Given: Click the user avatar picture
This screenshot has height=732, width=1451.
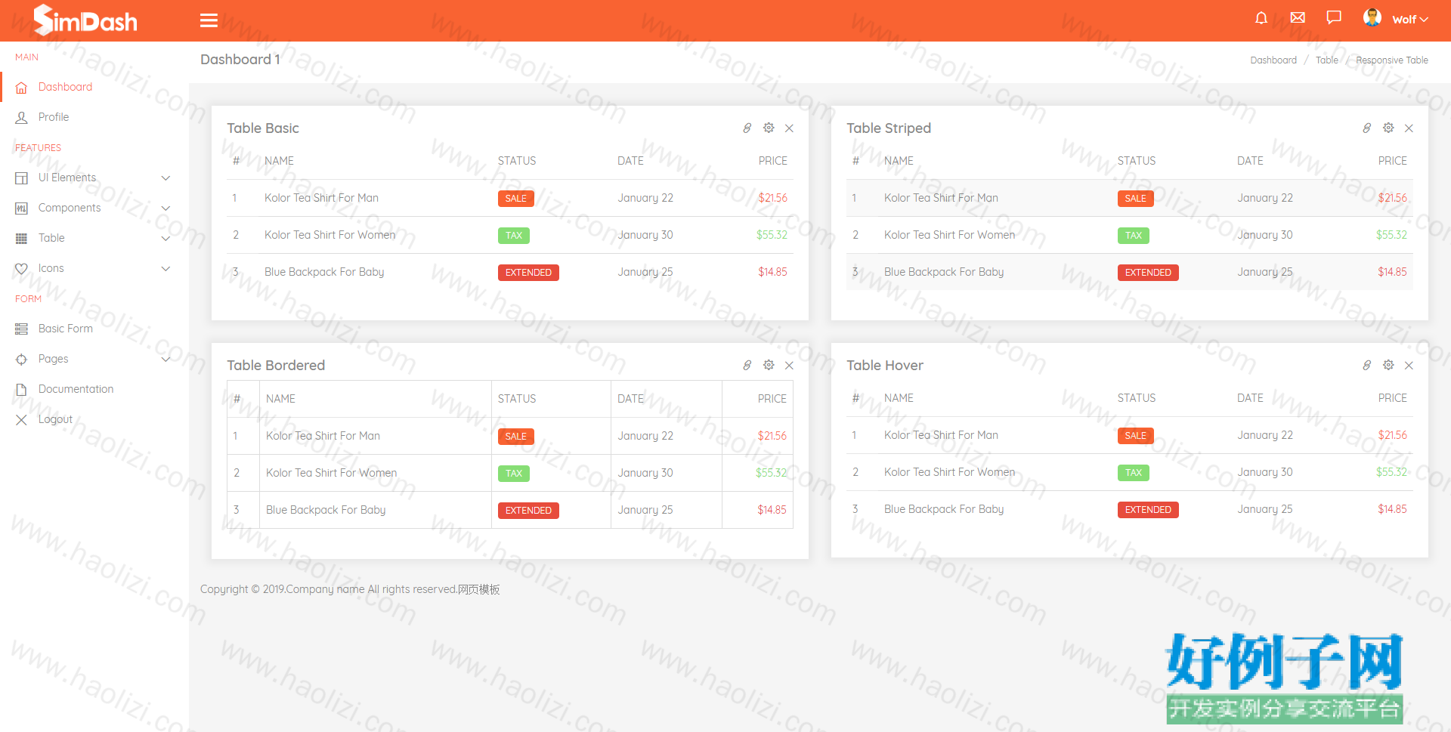Looking at the screenshot, I should tap(1372, 17).
